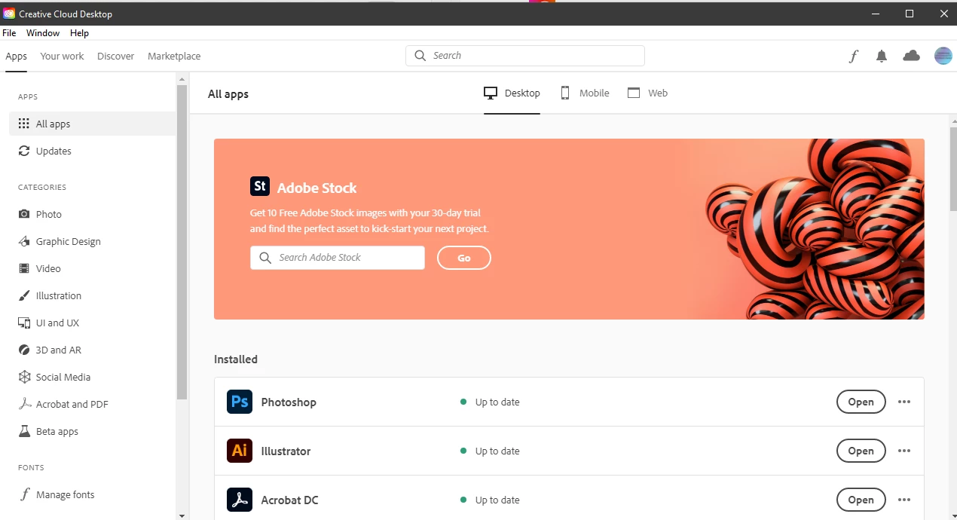Screen dimensions: 957x520
Task: Click the Go button in Adobe Stock banner
Action: click(464, 258)
